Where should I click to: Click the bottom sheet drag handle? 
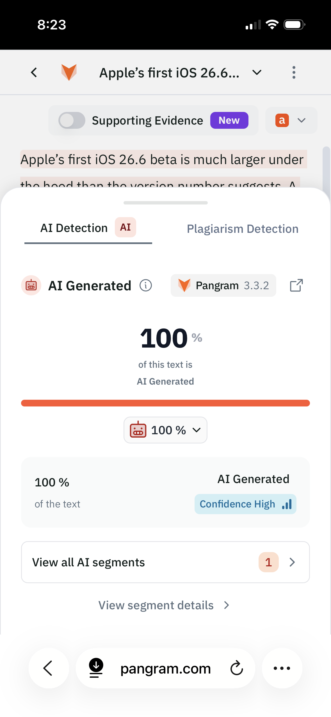coord(165,203)
